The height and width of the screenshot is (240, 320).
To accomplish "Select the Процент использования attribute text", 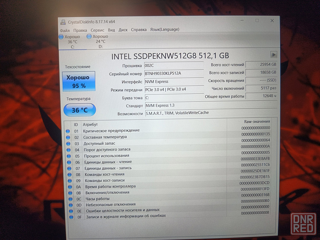I will [107, 156].
